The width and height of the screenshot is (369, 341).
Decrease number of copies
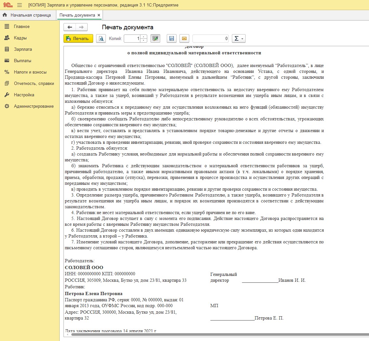(x=144, y=40)
